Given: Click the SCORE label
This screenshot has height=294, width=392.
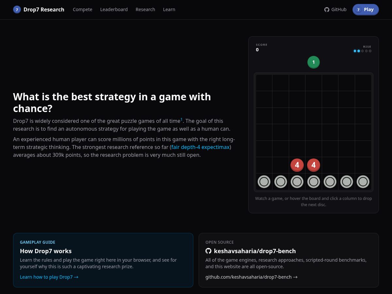Looking at the screenshot, I should coord(261,45).
